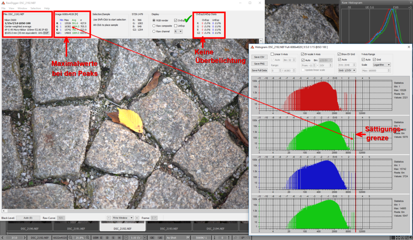
Task: Open the Window menu
Action: pyautogui.click(x=23, y=8)
